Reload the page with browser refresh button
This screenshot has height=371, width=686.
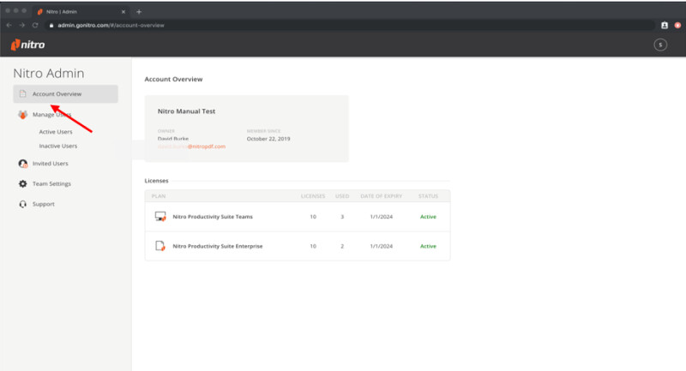point(35,25)
